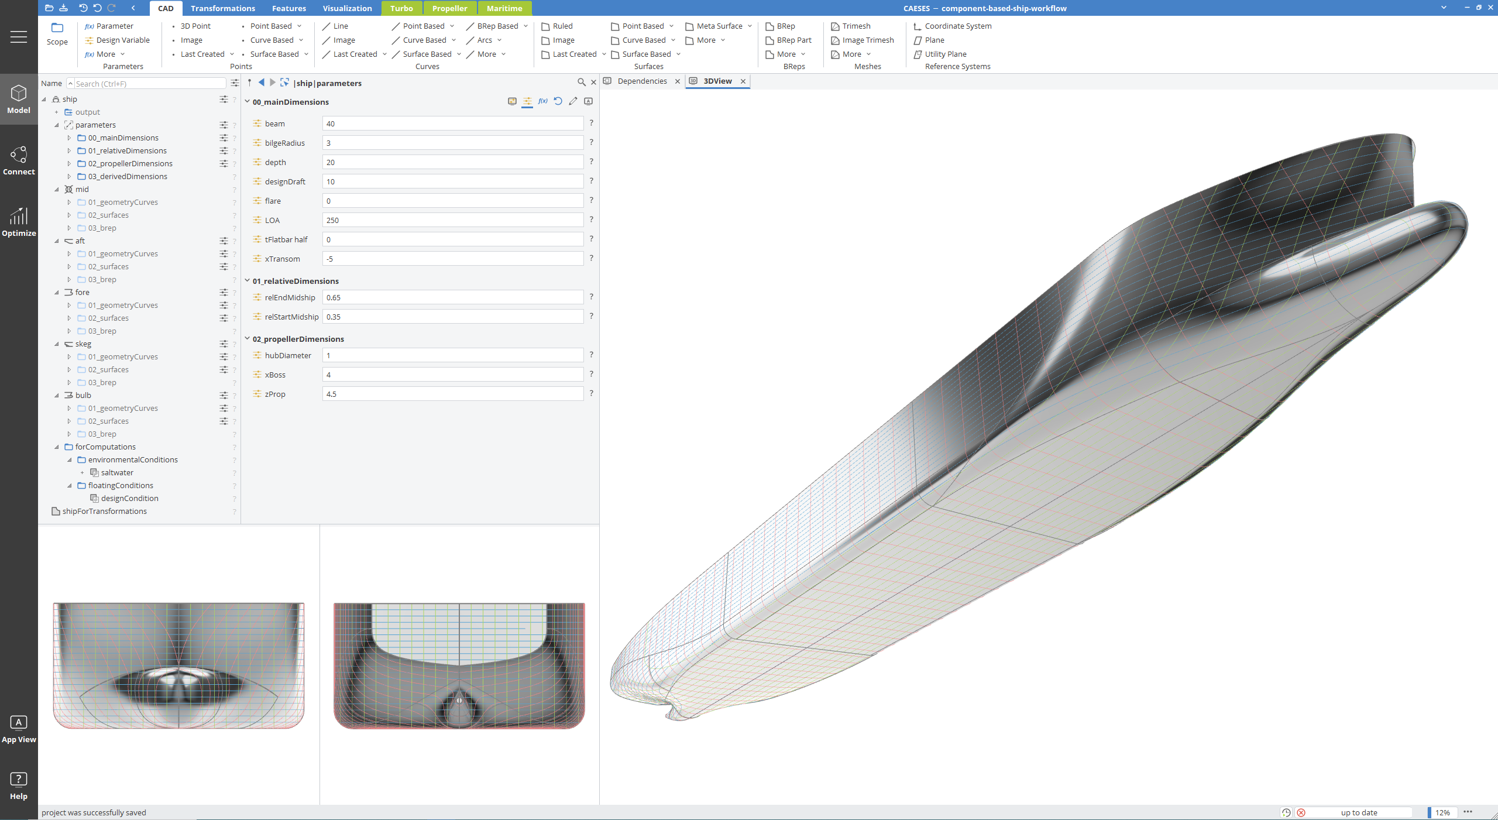1498x820 pixels.
Task: Open the App View icon
Action: tap(19, 729)
